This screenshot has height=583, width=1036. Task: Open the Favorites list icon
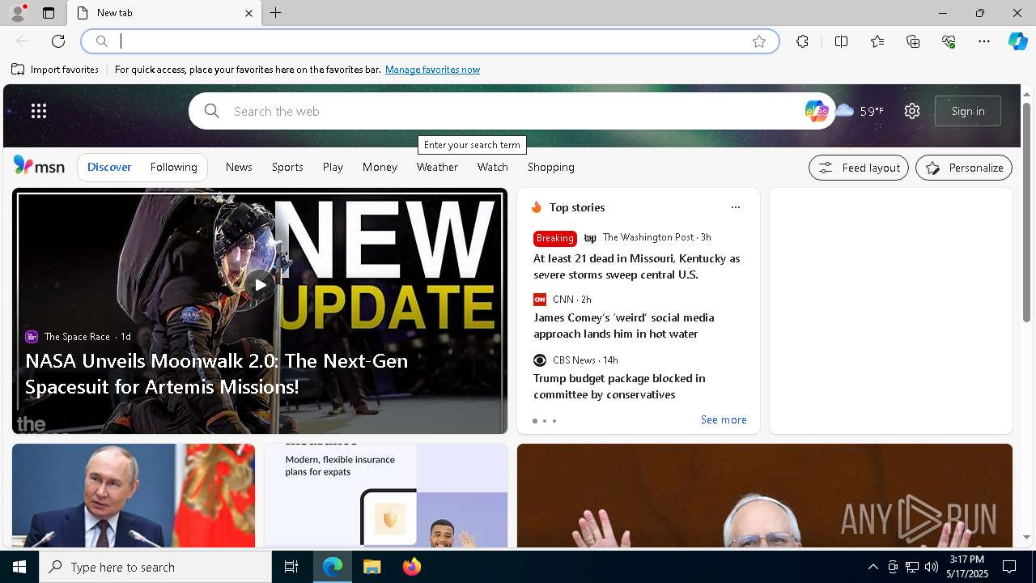877,41
